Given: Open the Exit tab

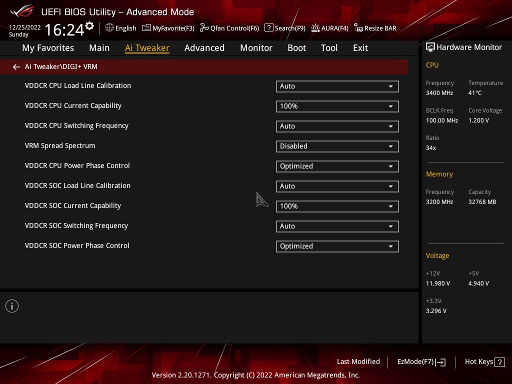Looking at the screenshot, I should click(x=360, y=48).
